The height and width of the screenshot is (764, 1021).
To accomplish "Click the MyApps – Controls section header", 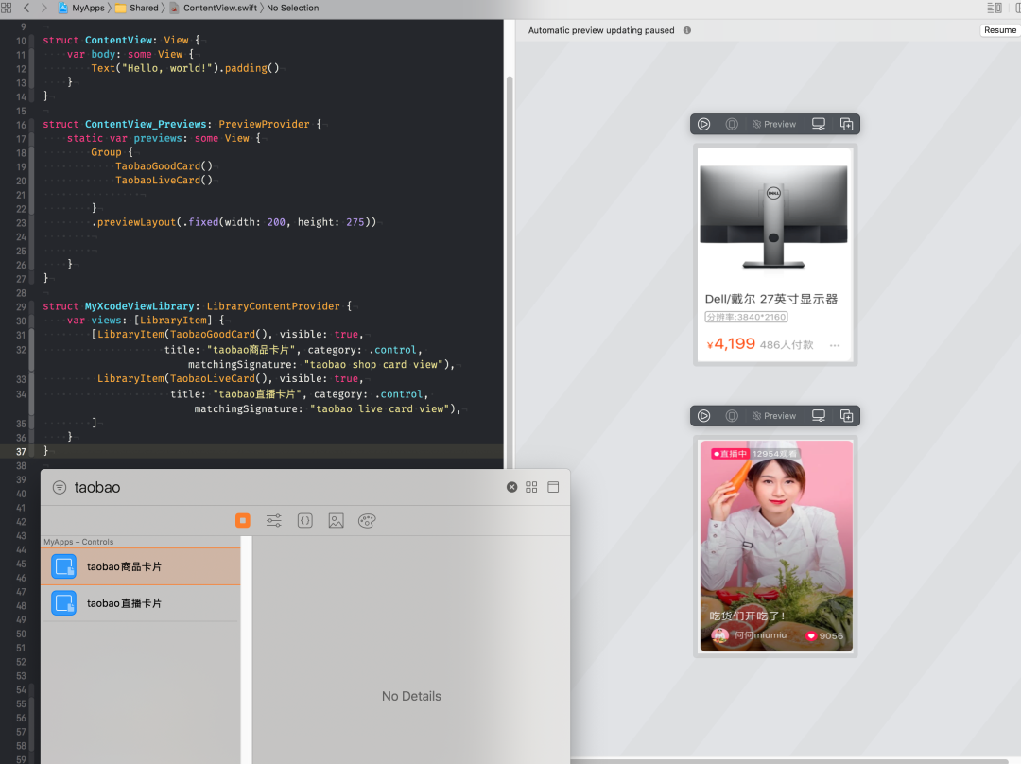I will tap(78, 542).
